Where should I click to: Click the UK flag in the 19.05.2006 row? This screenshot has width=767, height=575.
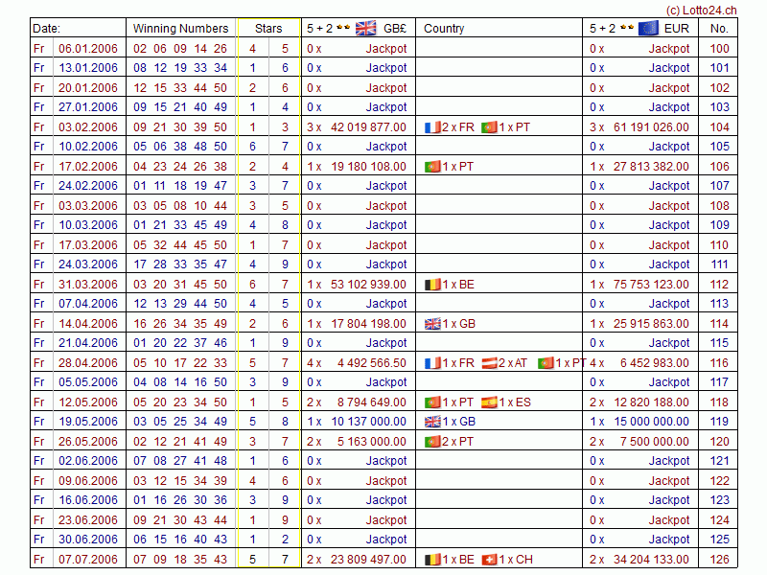pos(431,422)
